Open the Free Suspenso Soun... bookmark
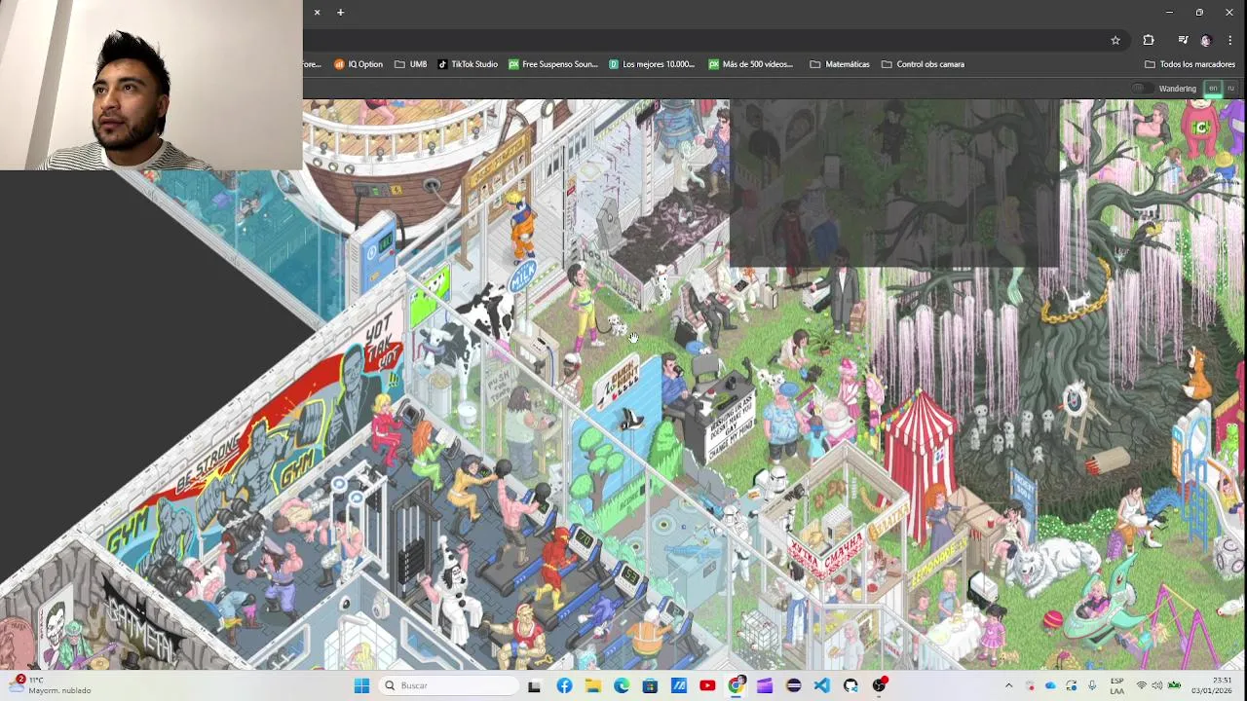The image size is (1247, 701). 553,64
